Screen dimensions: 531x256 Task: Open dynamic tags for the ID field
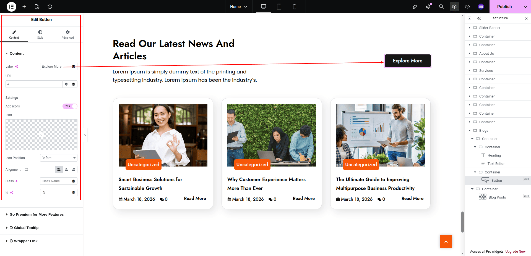(74, 193)
